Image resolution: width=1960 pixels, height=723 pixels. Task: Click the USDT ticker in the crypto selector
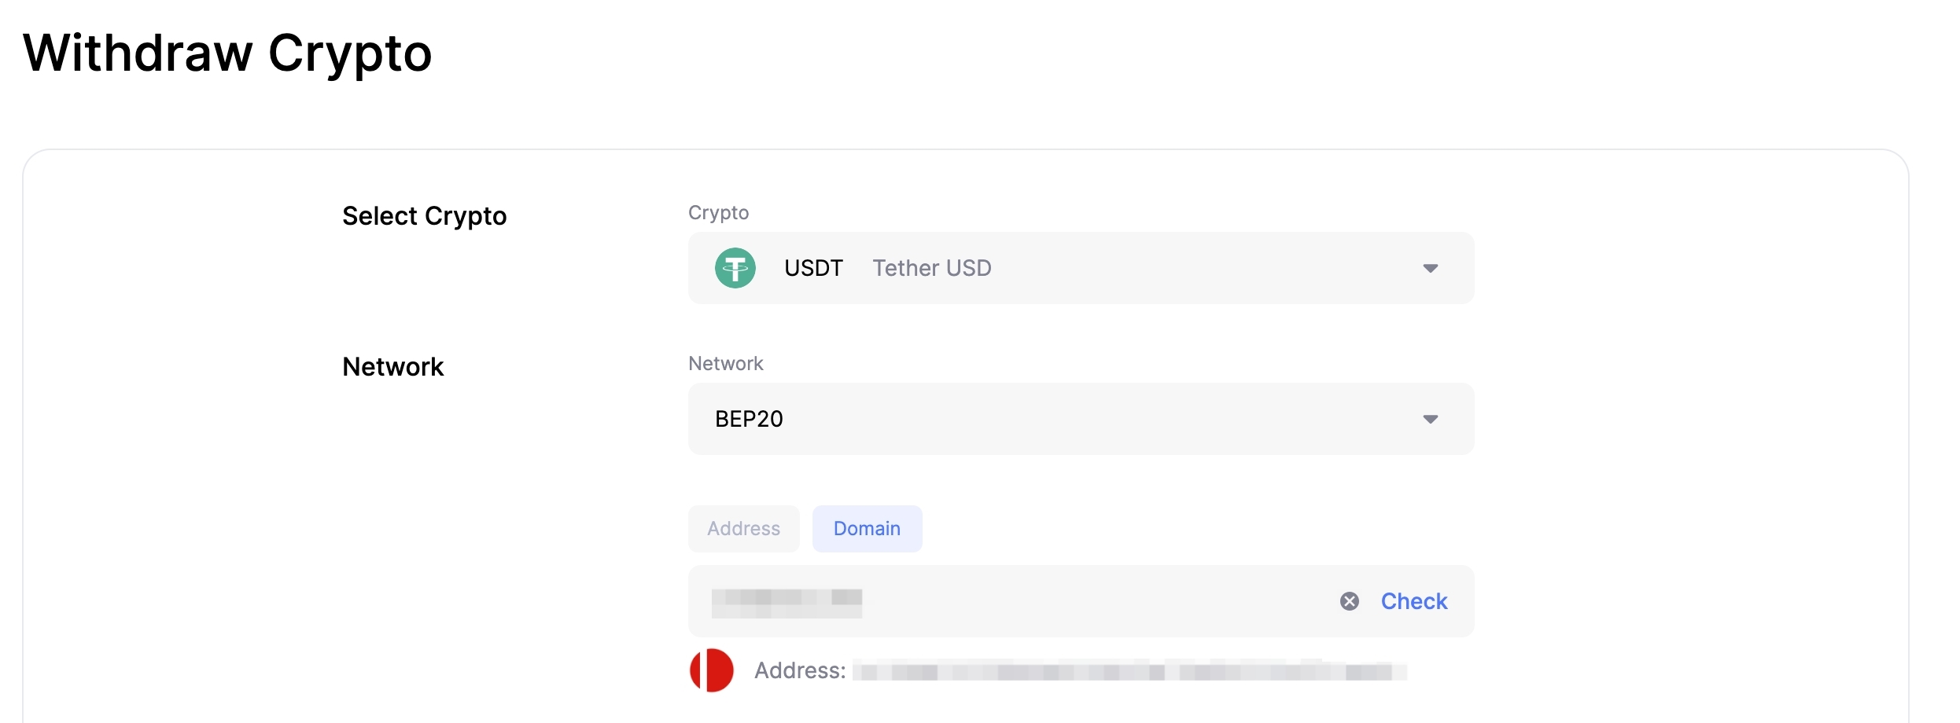tap(813, 268)
